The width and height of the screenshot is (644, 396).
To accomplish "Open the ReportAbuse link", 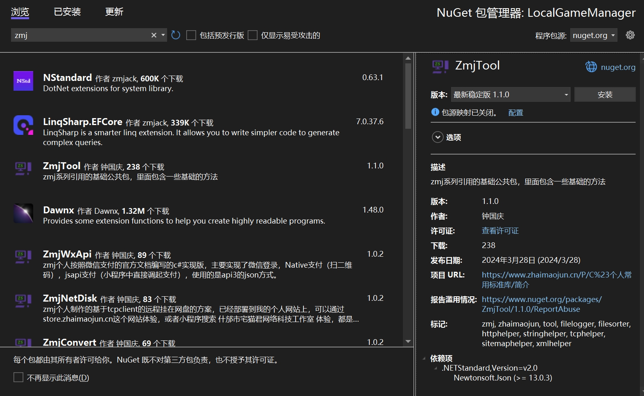I will click(x=542, y=304).
